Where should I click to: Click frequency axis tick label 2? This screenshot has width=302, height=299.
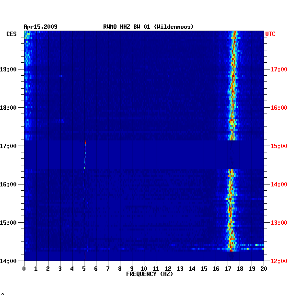(x=48, y=269)
